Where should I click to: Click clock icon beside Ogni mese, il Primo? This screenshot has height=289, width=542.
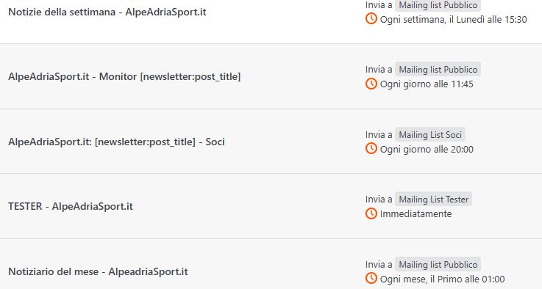click(x=371, y=278)
